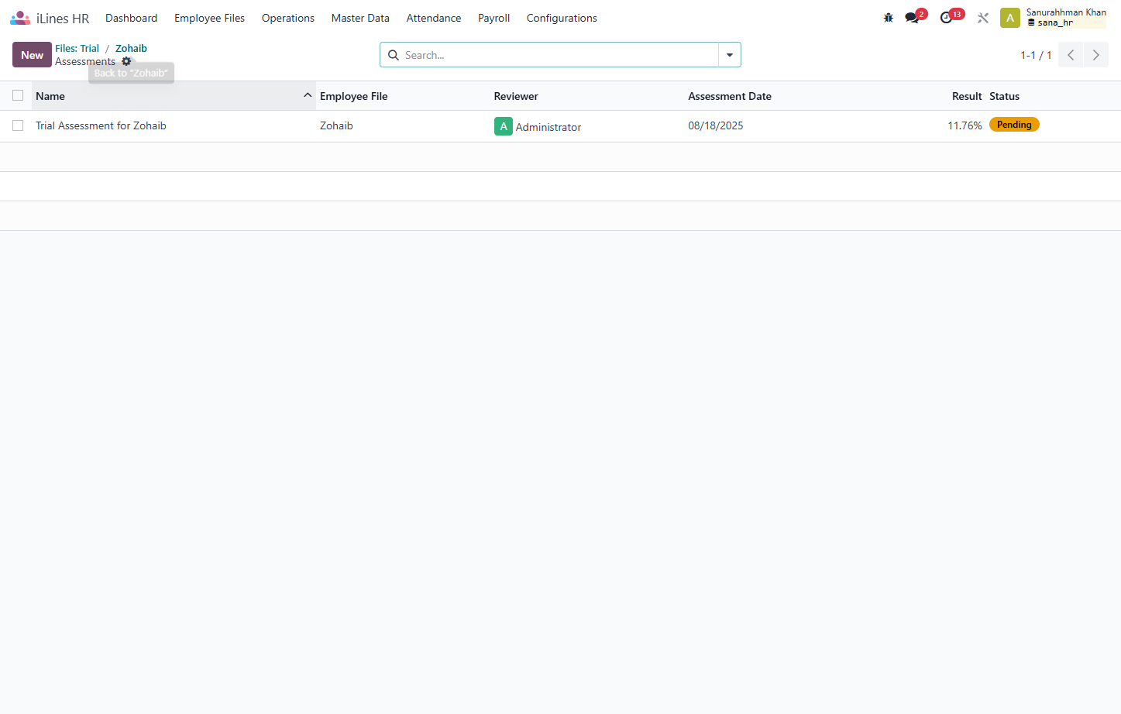1121x714 pixels.
Task: Expand the search filter options dropdown
Action: coord(730,55)
